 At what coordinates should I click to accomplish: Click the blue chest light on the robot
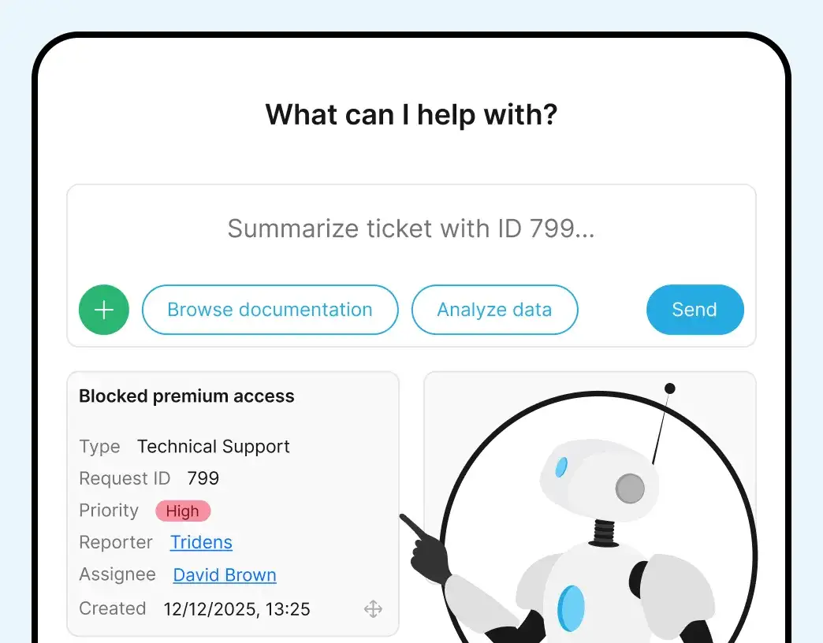tap(571, 607)
